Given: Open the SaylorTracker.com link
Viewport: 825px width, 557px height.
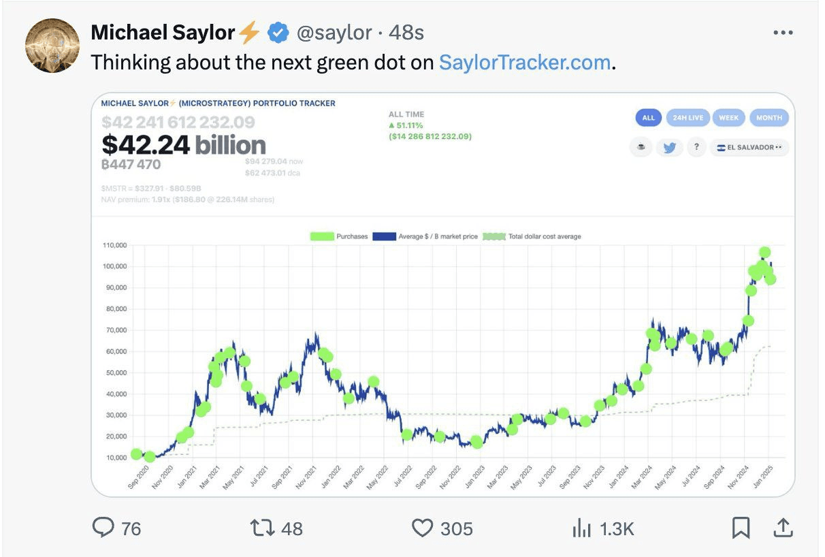Looking at the screenshot, I should [x=525, y=63].
